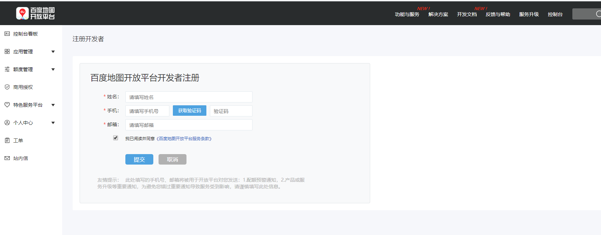Cancel registration with 取消 button
Screen dimensions: 601x235
(173, 159)
